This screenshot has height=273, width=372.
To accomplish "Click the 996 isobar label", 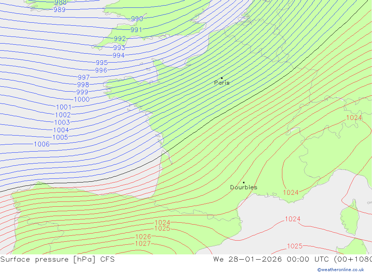I will coord(101,70).
